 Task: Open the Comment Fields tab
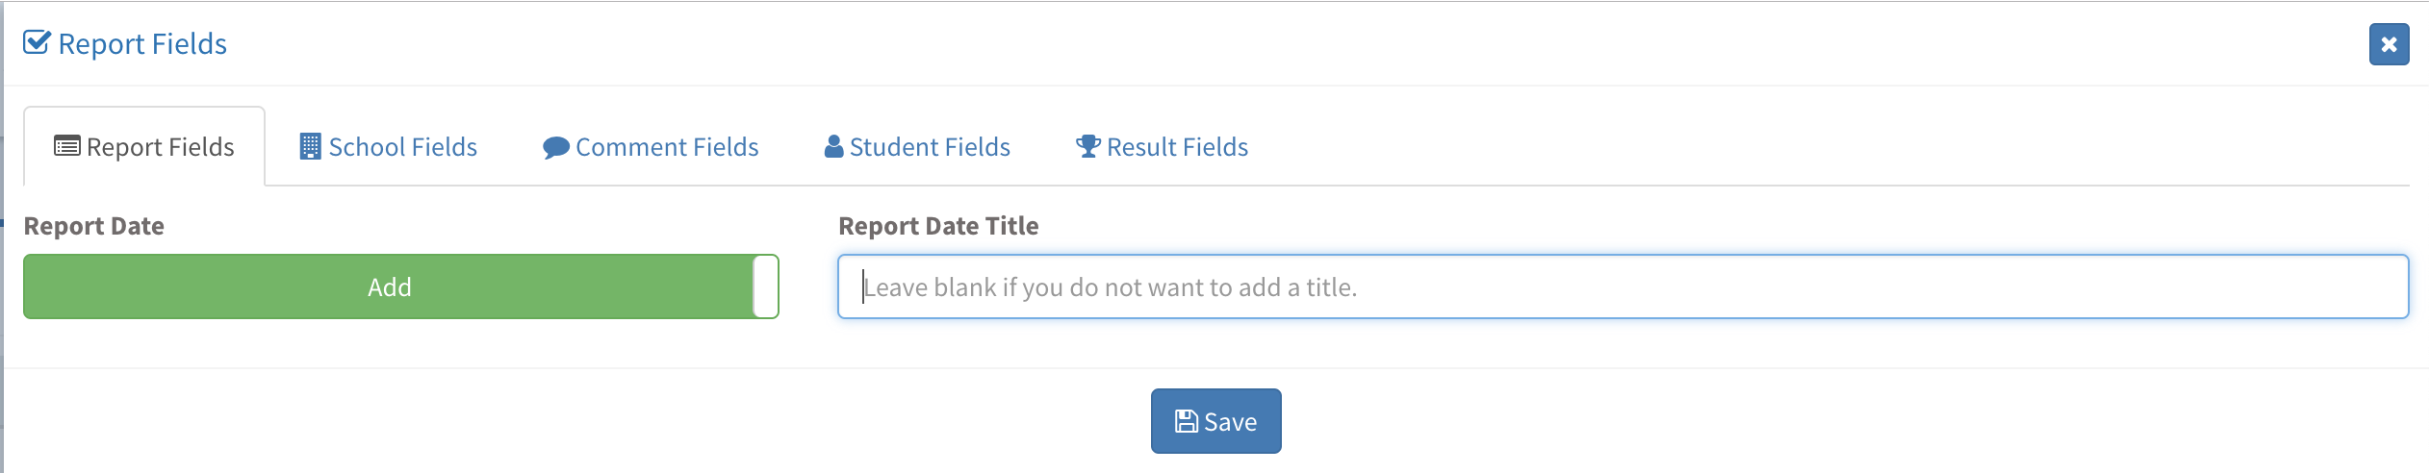click(x=666, y=147)
